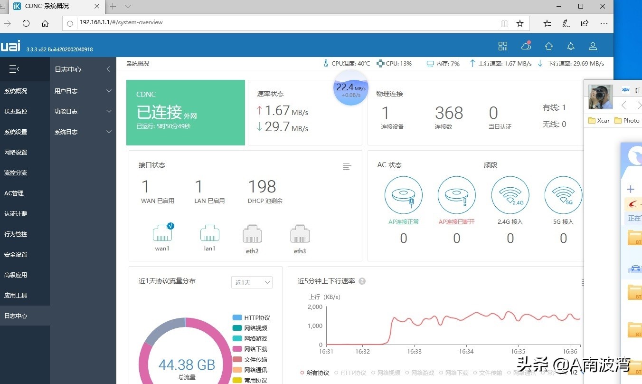Click the AP连接正常 status icon
The width and height of the screenshot is (642, 384).
pos(403,194)
